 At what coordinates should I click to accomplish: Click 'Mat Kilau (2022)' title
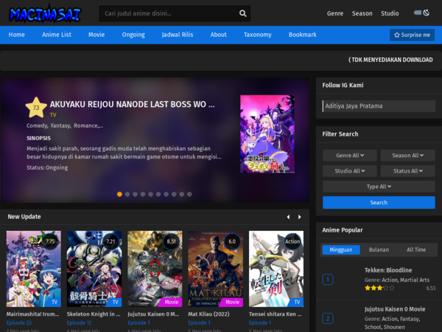tap(209, 314)
